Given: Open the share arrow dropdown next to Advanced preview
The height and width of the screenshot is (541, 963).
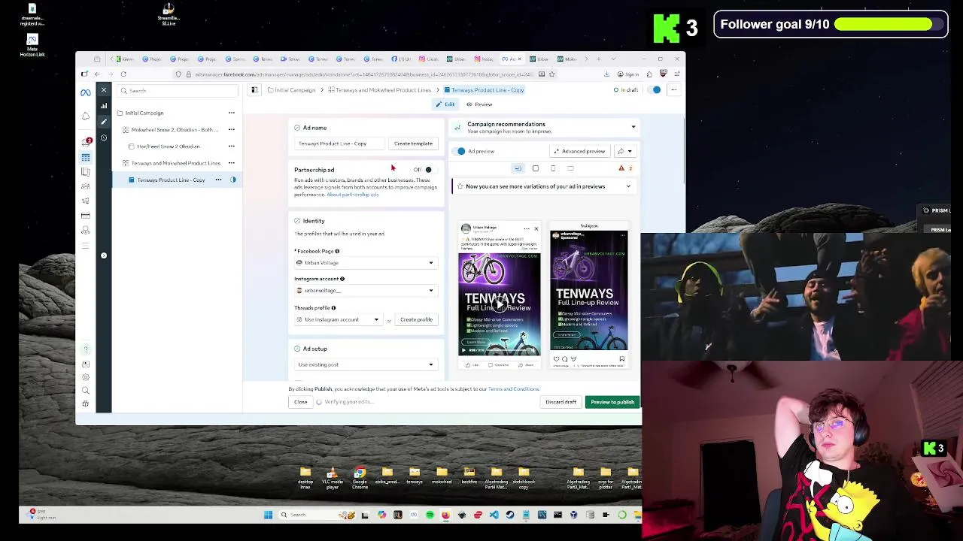Looking at the screenshot, I should pyautogui.click(x=624, y=151).
